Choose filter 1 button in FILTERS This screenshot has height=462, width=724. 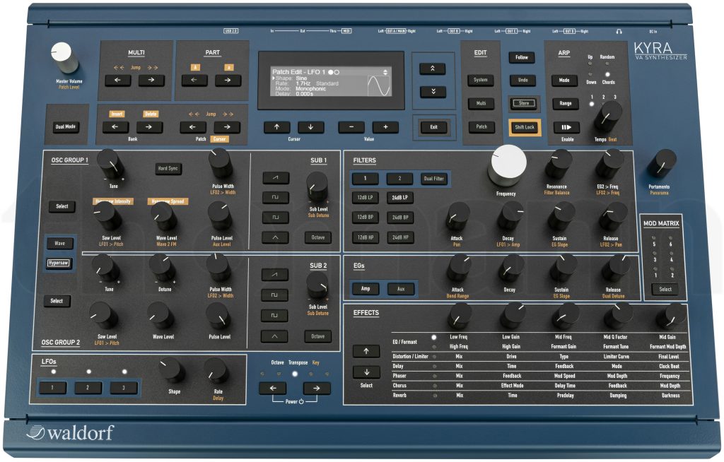coord(366,178)
